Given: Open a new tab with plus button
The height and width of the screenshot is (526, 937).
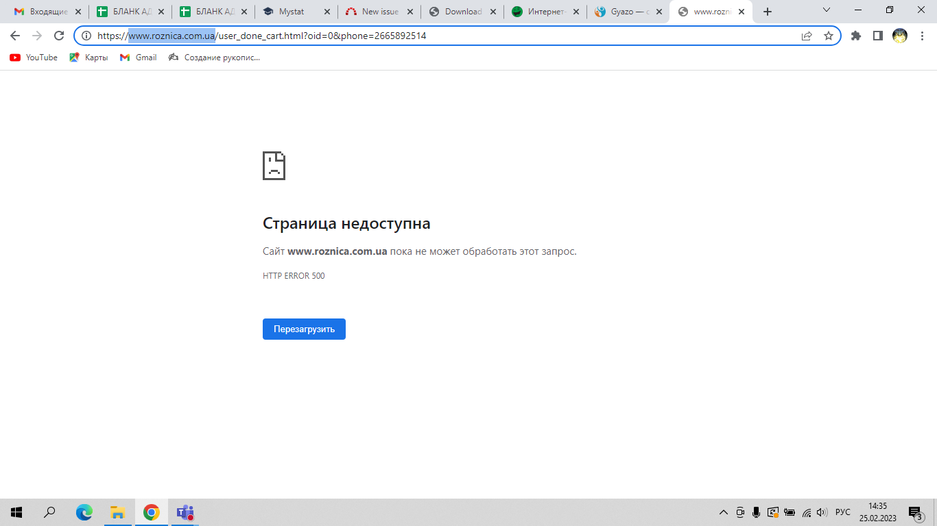Looking at the screenshot, I should 768,12.
